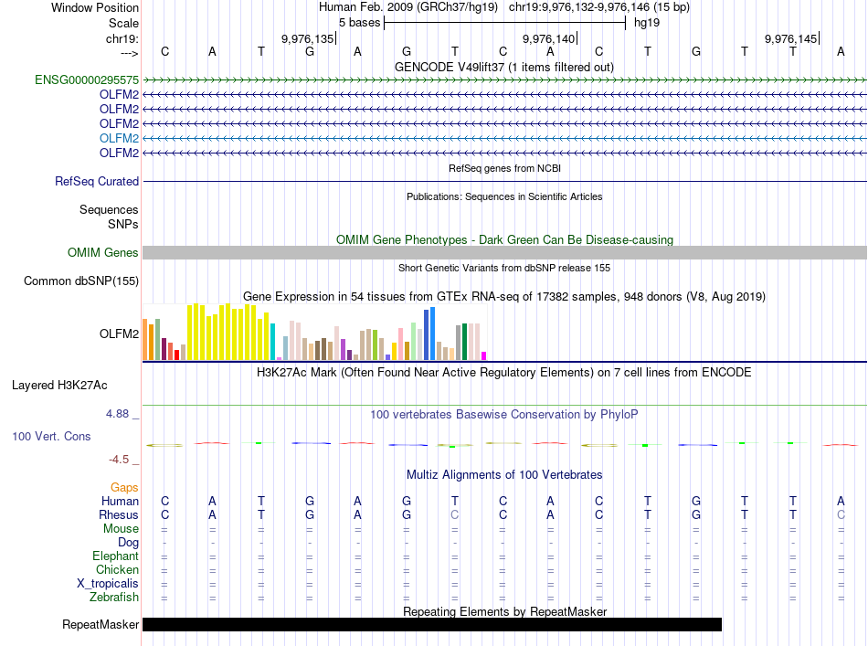Viewport: 868px width, 646px height.
Task: Click the "--->" sequence direction arrow label
Action: coord(130,53)
